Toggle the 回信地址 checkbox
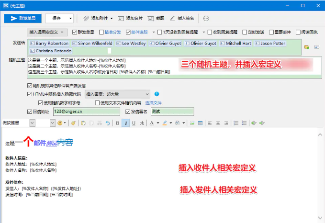Viewport: 325px width, 223px height. (30, 111)
